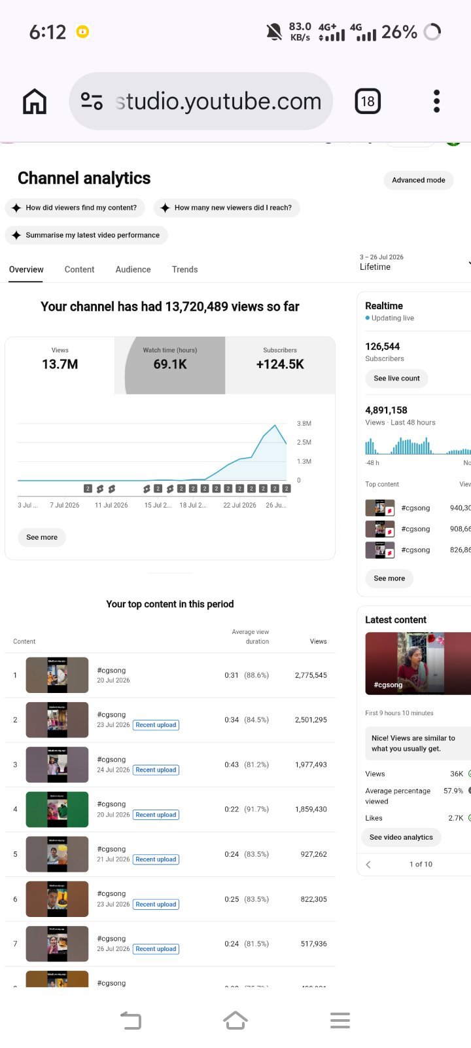
Task: Select the Subscribers +124.5K metric card
Action: click(x=280, y=365)
